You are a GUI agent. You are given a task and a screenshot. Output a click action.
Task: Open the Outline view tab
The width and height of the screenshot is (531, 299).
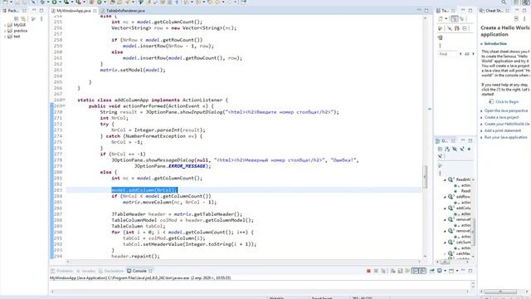[445, 141]
